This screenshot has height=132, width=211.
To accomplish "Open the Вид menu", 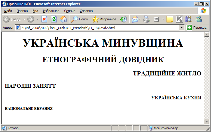I will pos(35,11).
